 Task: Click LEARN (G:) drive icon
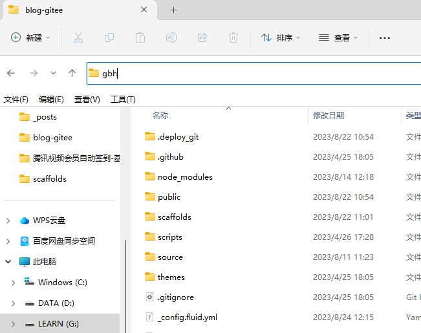(30, 324)
